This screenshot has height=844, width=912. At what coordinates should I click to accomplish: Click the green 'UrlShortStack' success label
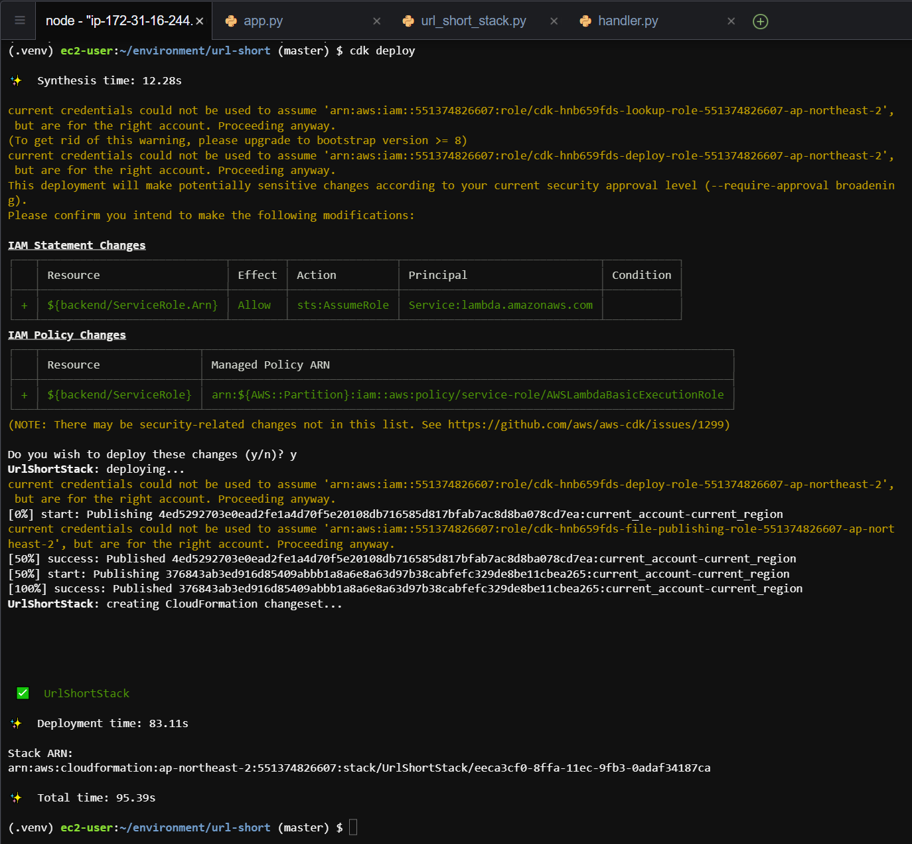[x=86, y=693]
